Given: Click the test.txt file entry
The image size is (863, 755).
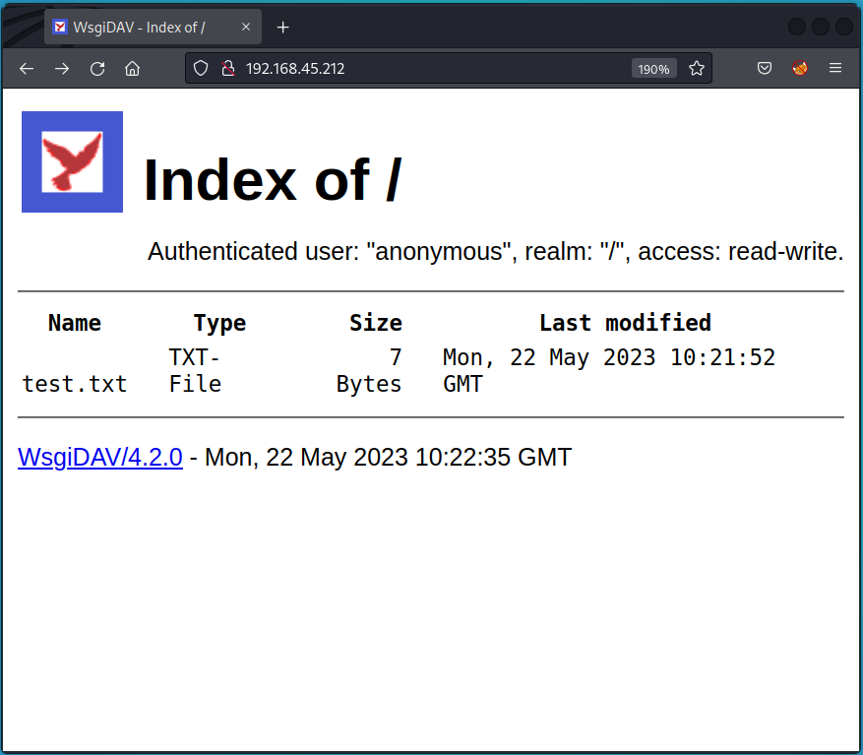Looking at the screenshot, I should click(75, 384).
